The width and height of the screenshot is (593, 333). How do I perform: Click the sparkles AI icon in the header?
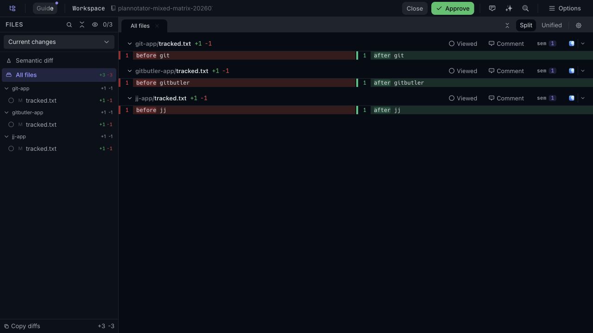click(x=509, y=8)
